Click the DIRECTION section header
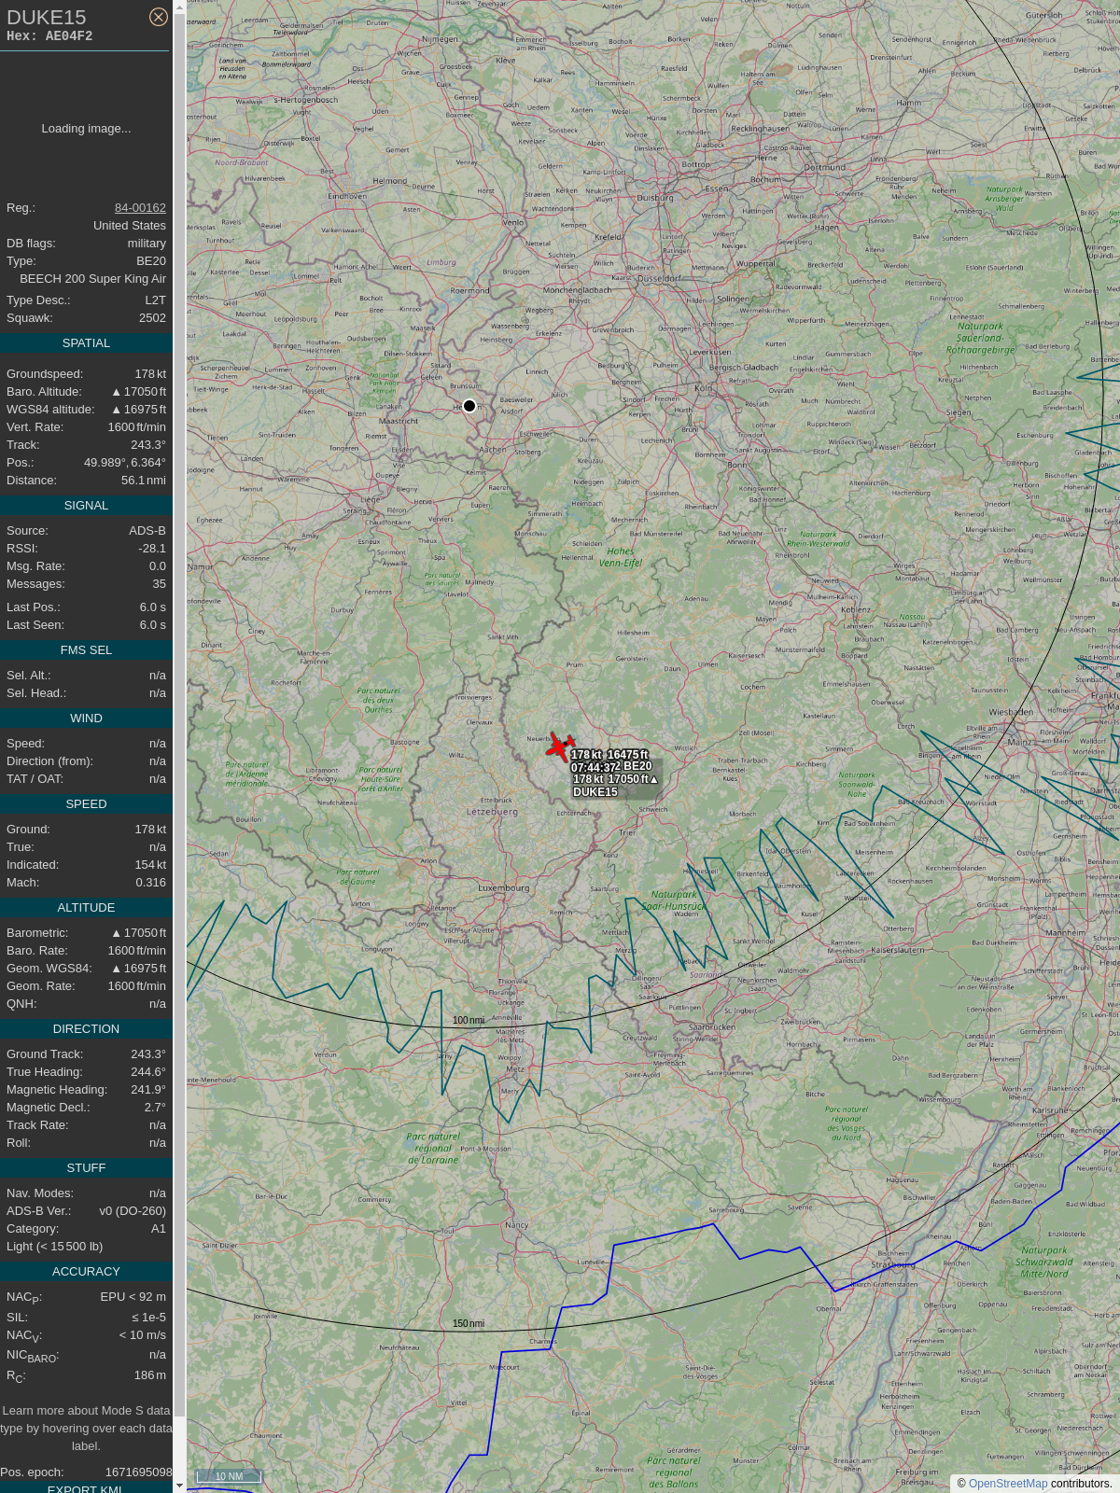This screenshot has height=1493, width=1120. pos(86,1029)
